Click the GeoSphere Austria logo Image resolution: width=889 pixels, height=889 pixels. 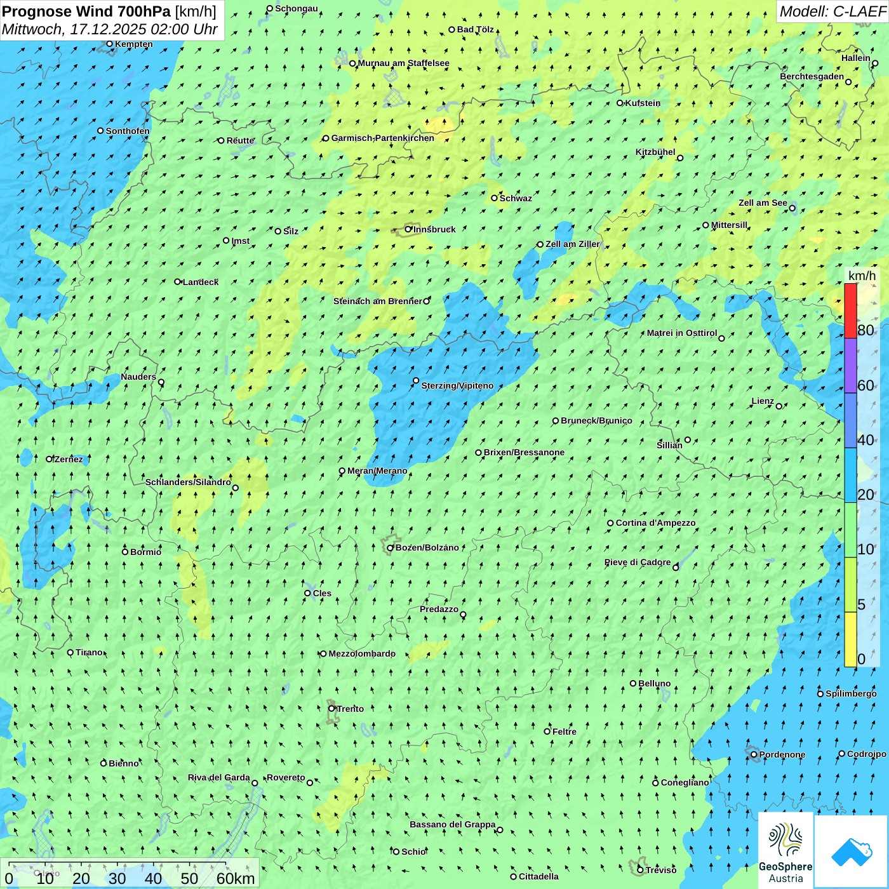pyautogui.click(x=785, y=850)
